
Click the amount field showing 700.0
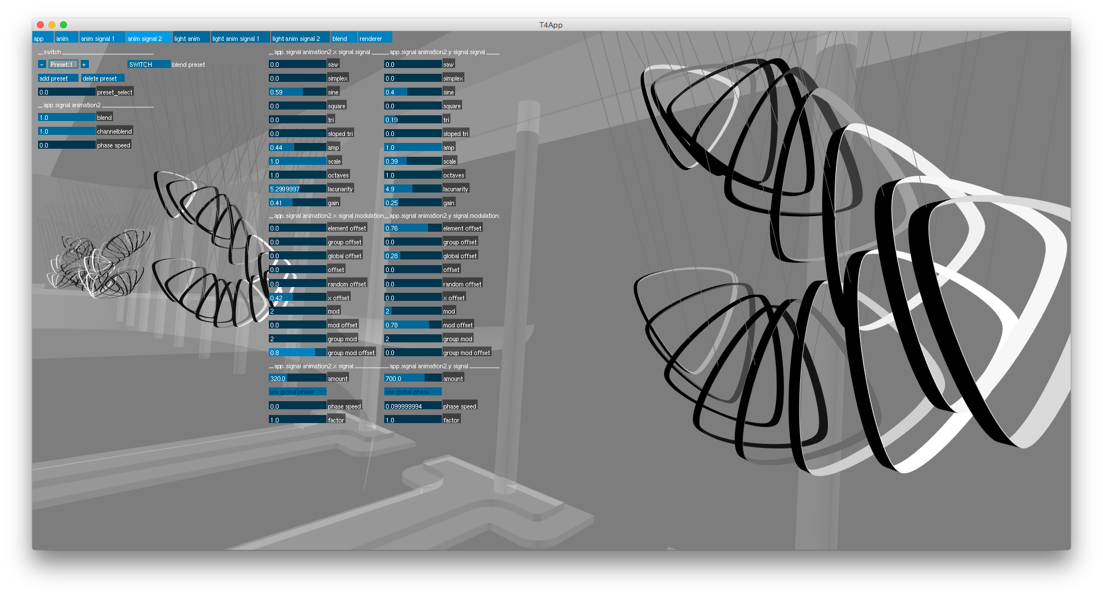click(x=412, y=378)
